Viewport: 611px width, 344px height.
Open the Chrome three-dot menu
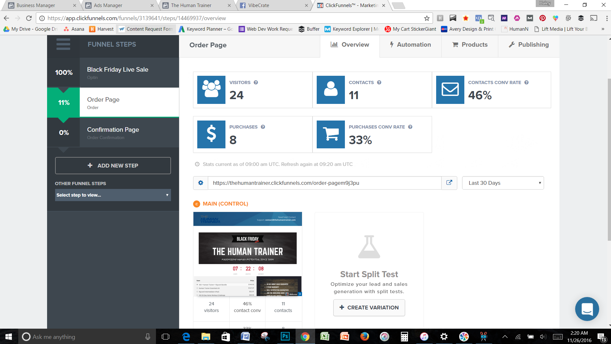click(x=607, y=18)
